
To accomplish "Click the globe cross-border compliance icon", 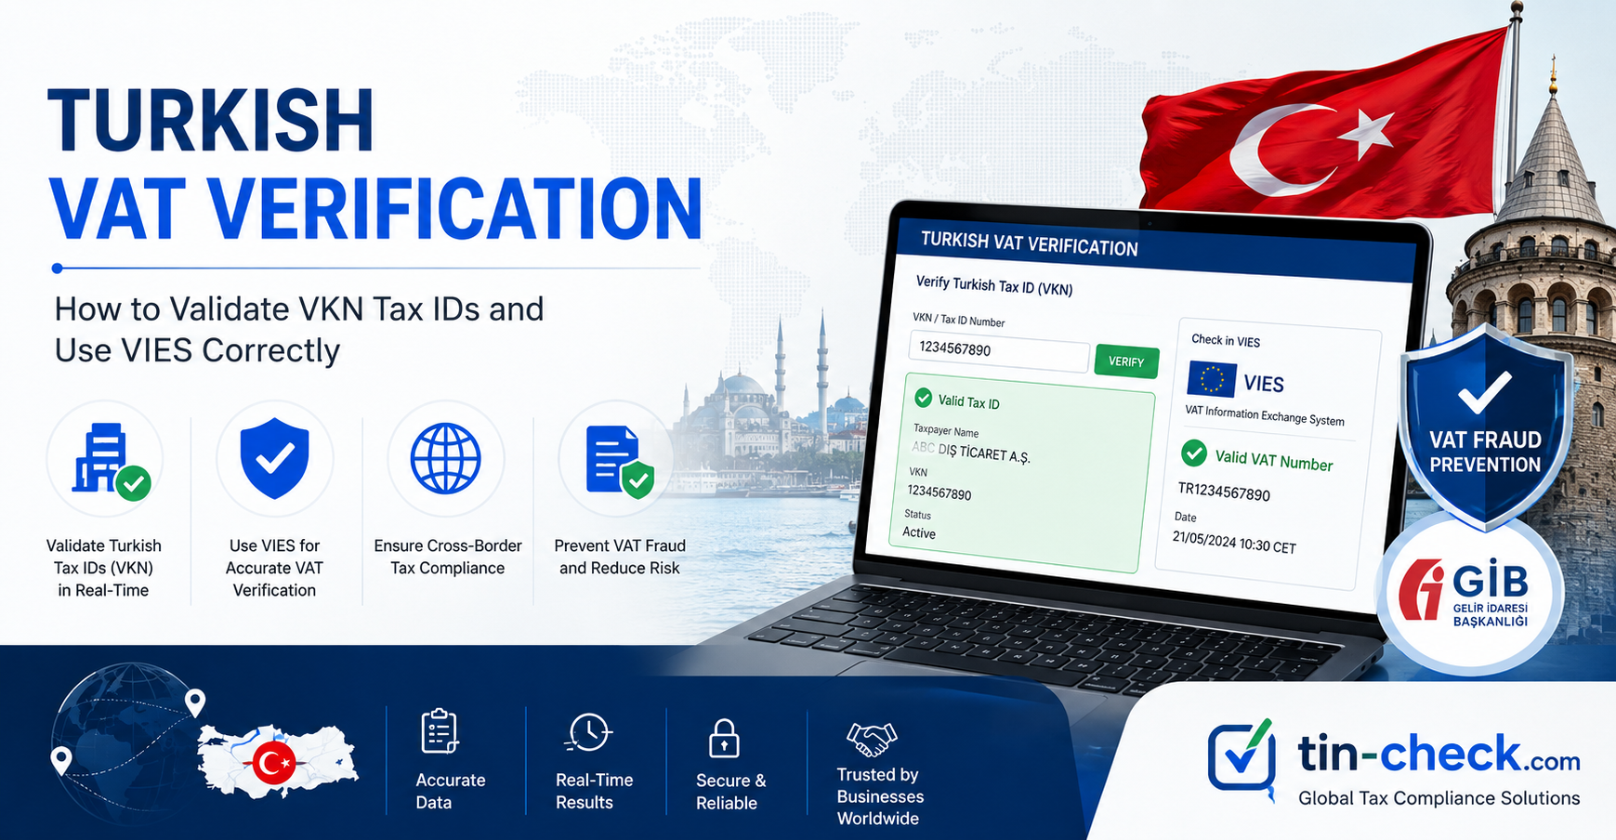I will click(446, 458).
